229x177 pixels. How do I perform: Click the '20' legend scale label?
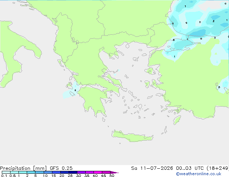click(x=62, y=176)
